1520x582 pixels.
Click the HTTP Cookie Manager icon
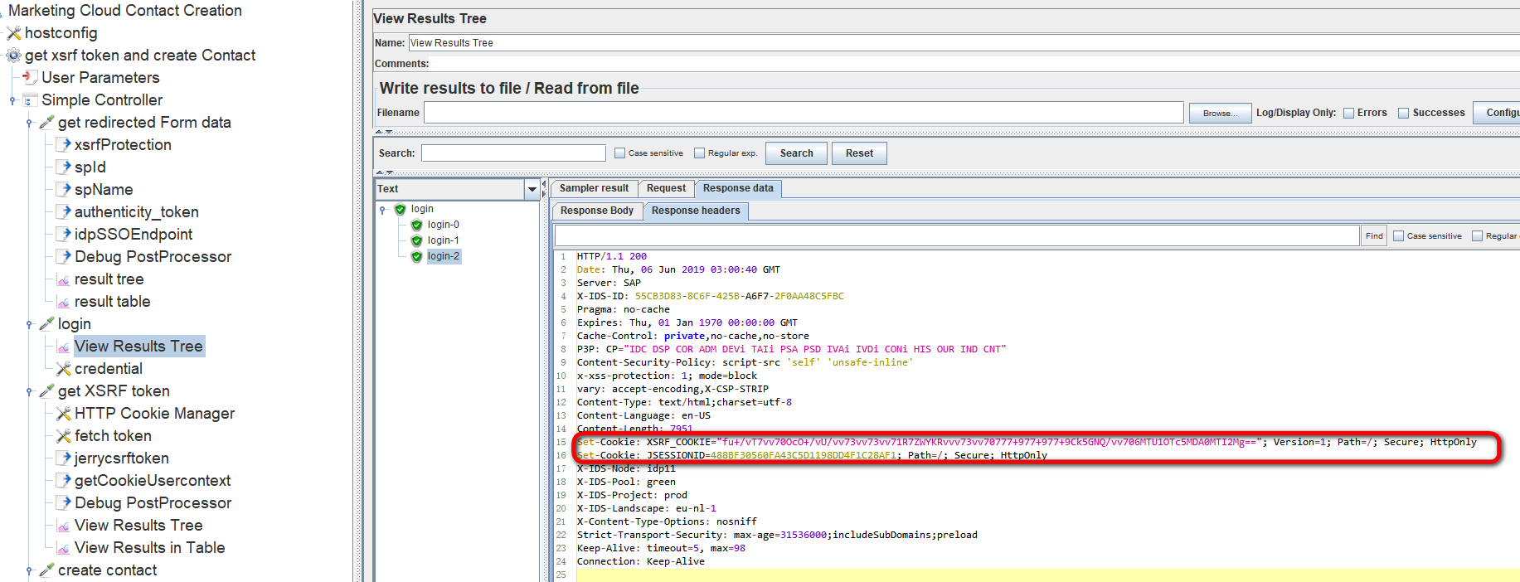point(63,414)
